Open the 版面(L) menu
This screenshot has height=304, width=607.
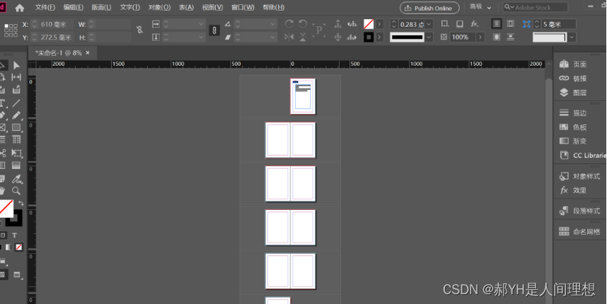[x=101, y=7]
